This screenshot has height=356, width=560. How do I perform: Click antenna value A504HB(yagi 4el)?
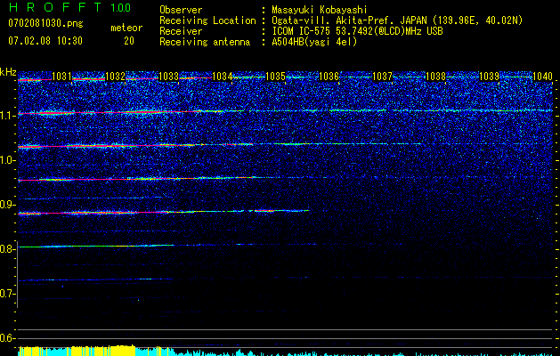point(314,42)
